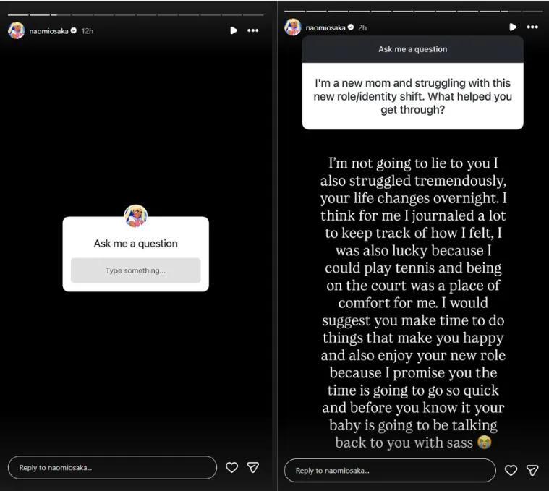Jump to first segment of left story progress bar
The image size is (549, 491).
18,15
